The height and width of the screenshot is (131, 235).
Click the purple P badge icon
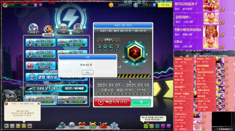point(40,5)
